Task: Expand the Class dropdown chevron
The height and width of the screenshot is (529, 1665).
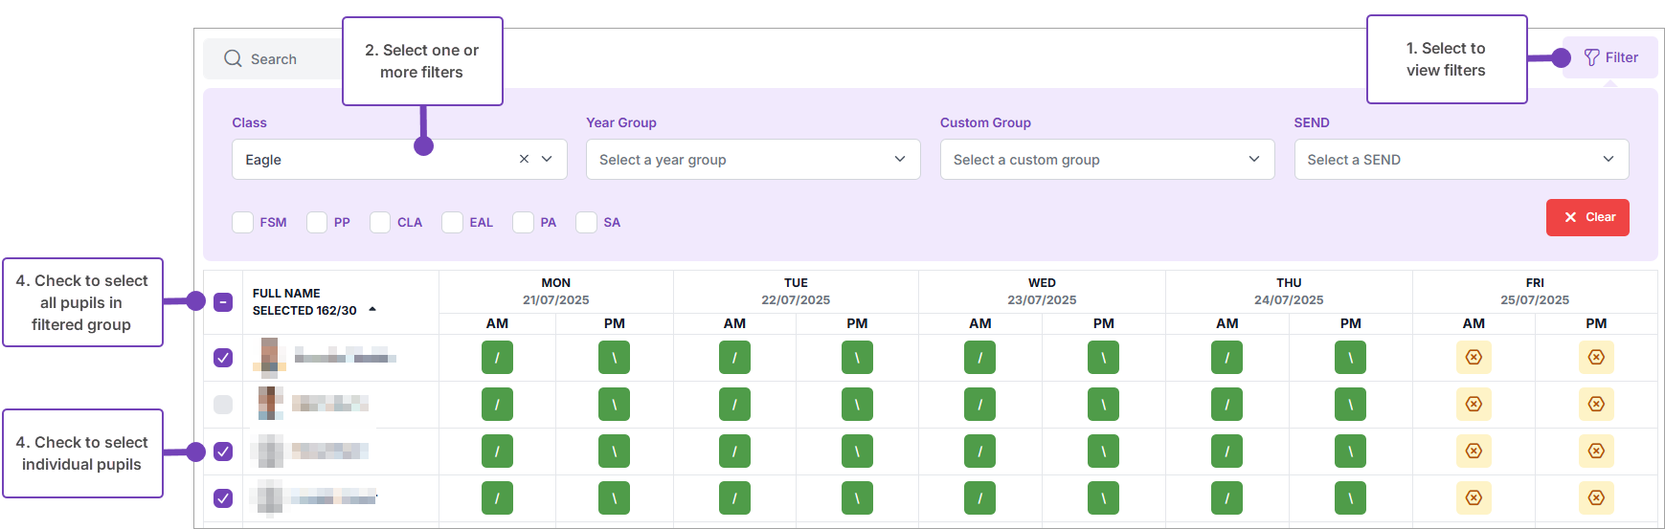Action: [x=547, y=159]
